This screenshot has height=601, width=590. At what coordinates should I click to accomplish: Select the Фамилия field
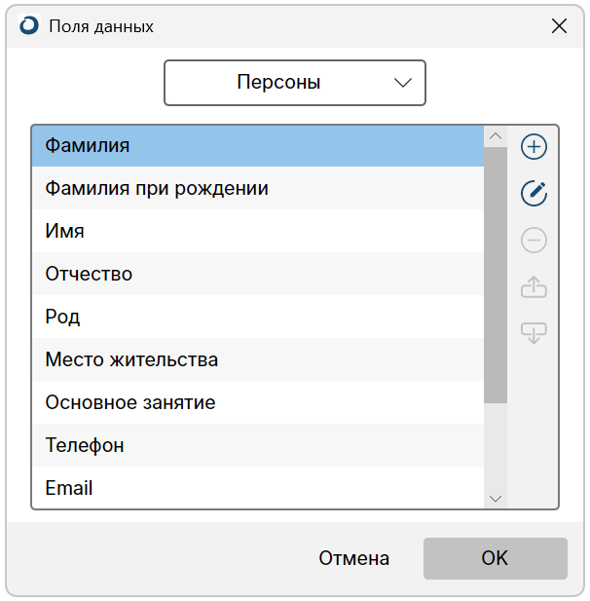258,146
